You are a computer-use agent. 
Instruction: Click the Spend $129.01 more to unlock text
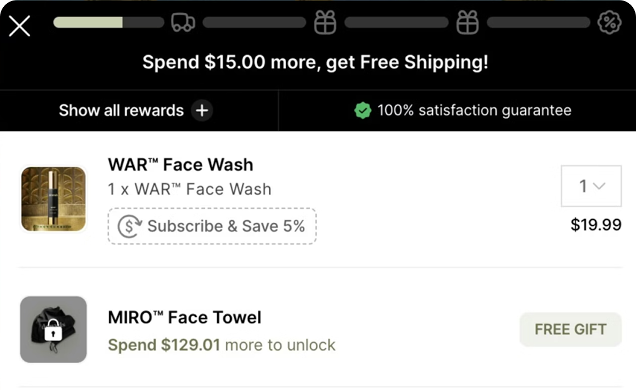click(221, 345)
